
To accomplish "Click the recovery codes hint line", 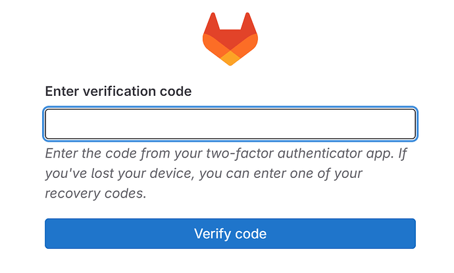I will click(95, 194).
